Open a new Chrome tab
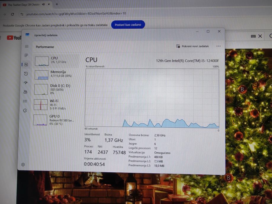 point(57,4)
